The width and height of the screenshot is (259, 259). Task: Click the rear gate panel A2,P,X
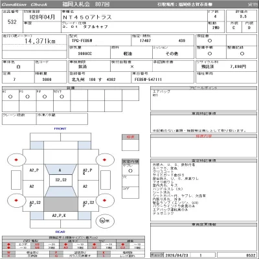[x=61, y=216]
